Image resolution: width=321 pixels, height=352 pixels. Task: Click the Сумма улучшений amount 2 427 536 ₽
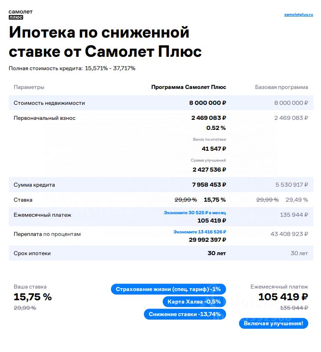pyautogui.click(x=209, y=170)
